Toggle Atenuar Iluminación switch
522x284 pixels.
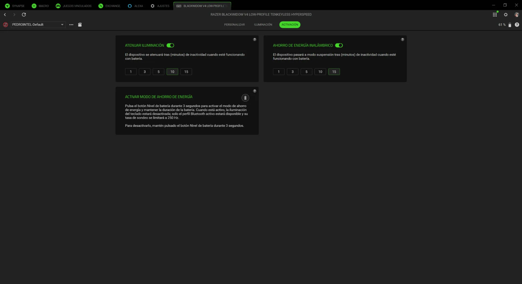point(170,45)
